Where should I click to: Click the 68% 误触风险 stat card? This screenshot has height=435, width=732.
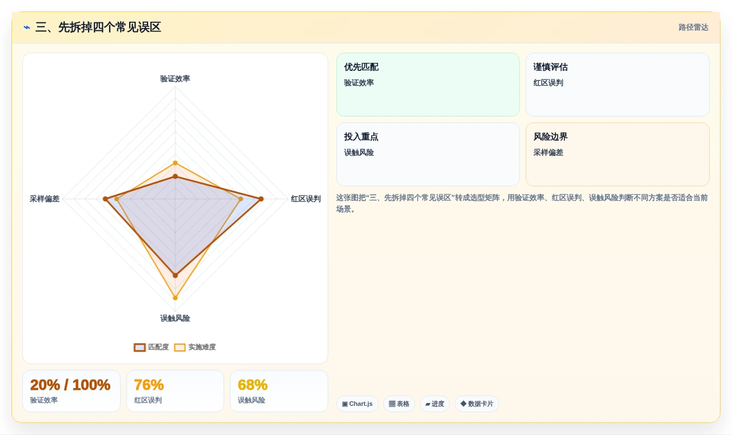(279, 391)
